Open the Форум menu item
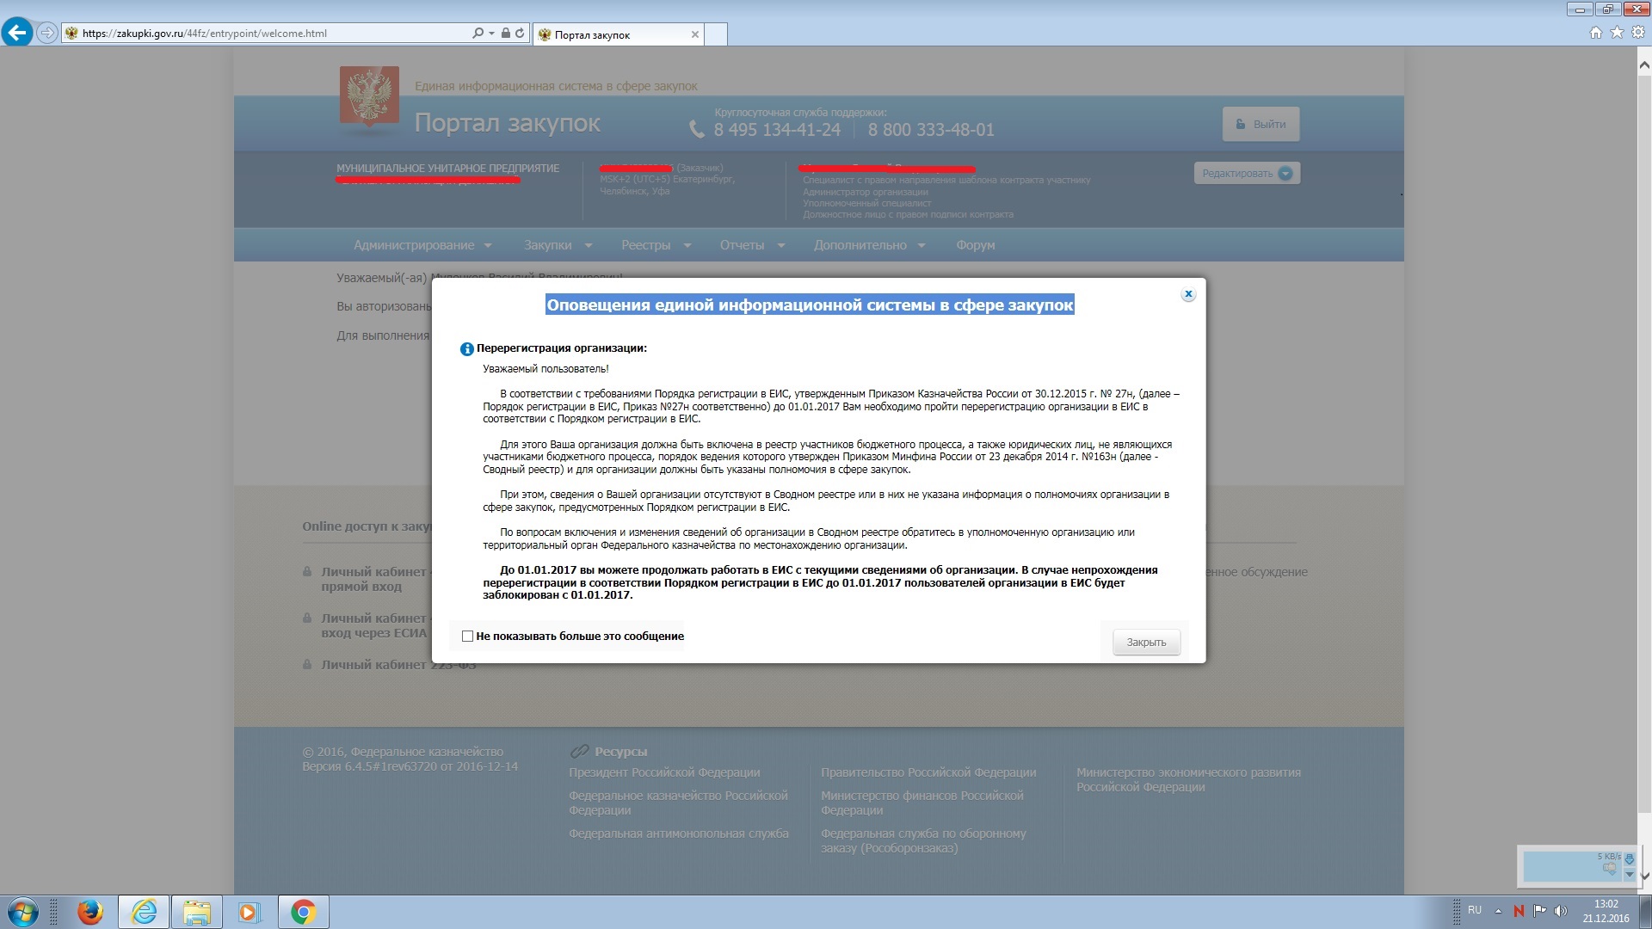The image size is (1652, 929). click(x=975, y=245)
